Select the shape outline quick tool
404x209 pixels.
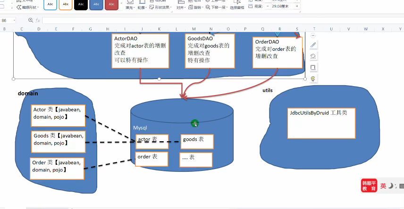point(313,67)
